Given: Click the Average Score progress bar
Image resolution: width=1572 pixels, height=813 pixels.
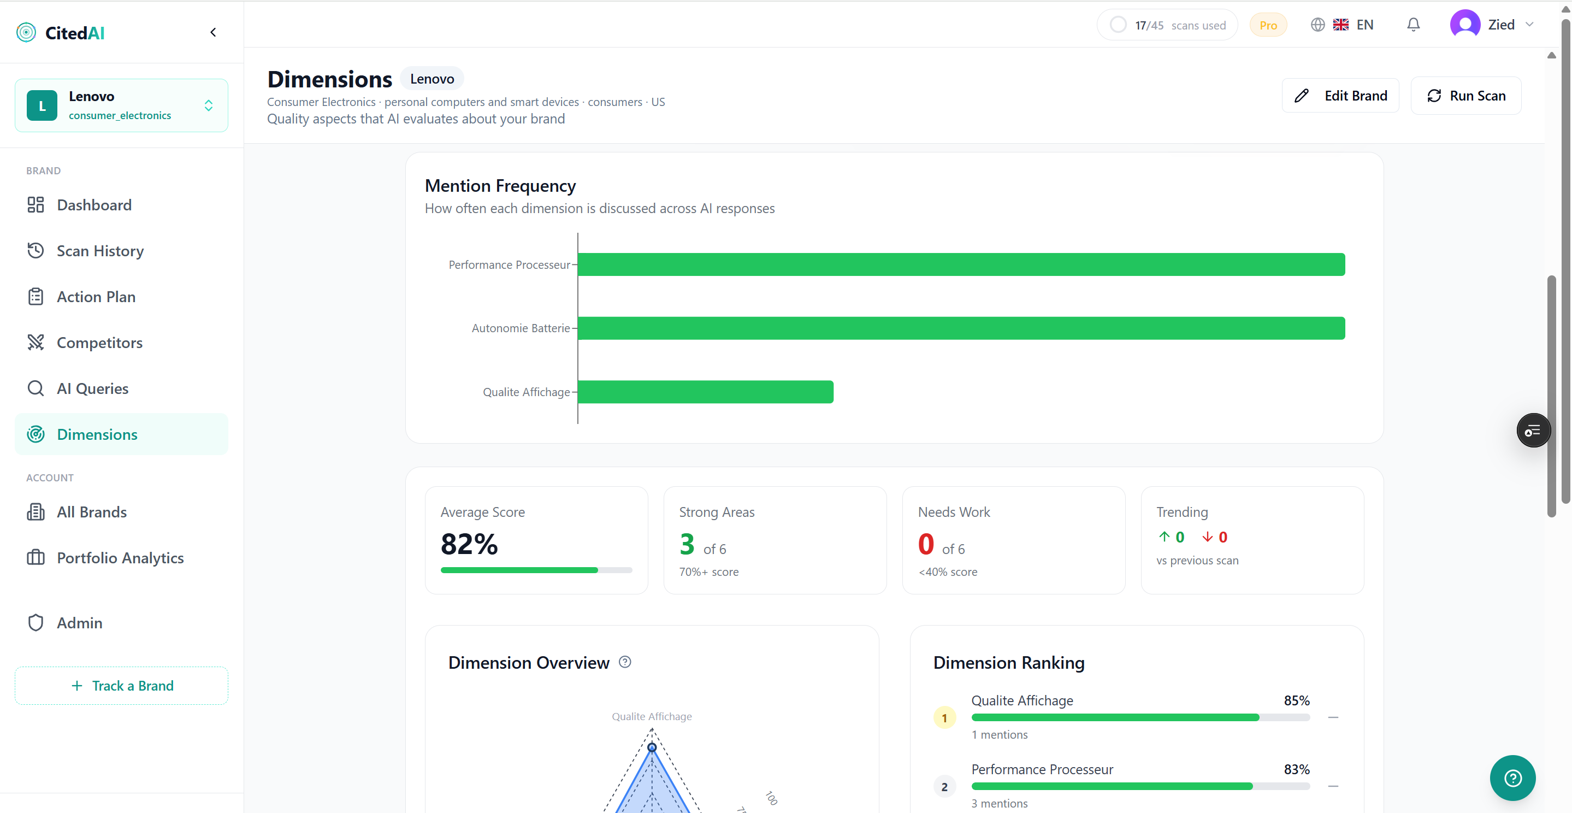Looking at the screenshot, I should coord(536,570).
